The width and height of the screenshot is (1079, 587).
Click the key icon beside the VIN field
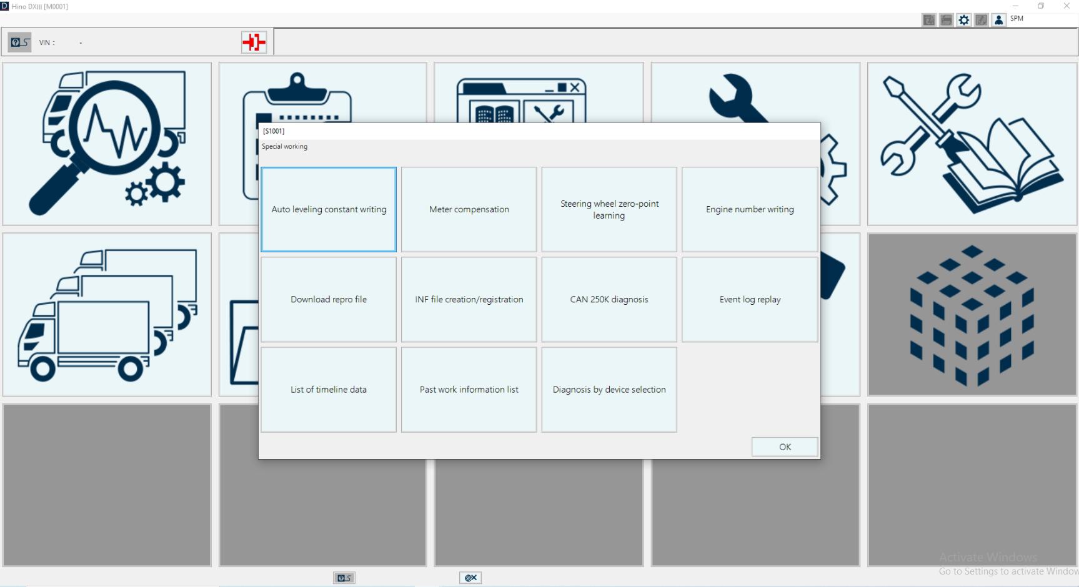pyautogui.click(x=19, y=42)
